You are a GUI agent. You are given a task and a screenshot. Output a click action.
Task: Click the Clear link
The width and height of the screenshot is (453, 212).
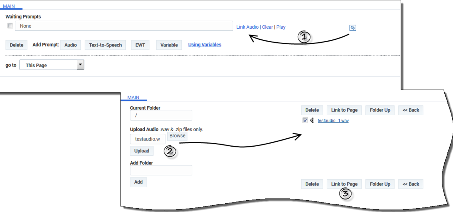pos(267,27)
